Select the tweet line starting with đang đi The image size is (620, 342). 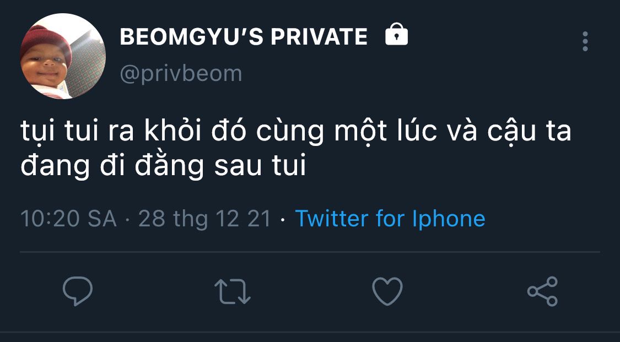pos(163,166)
